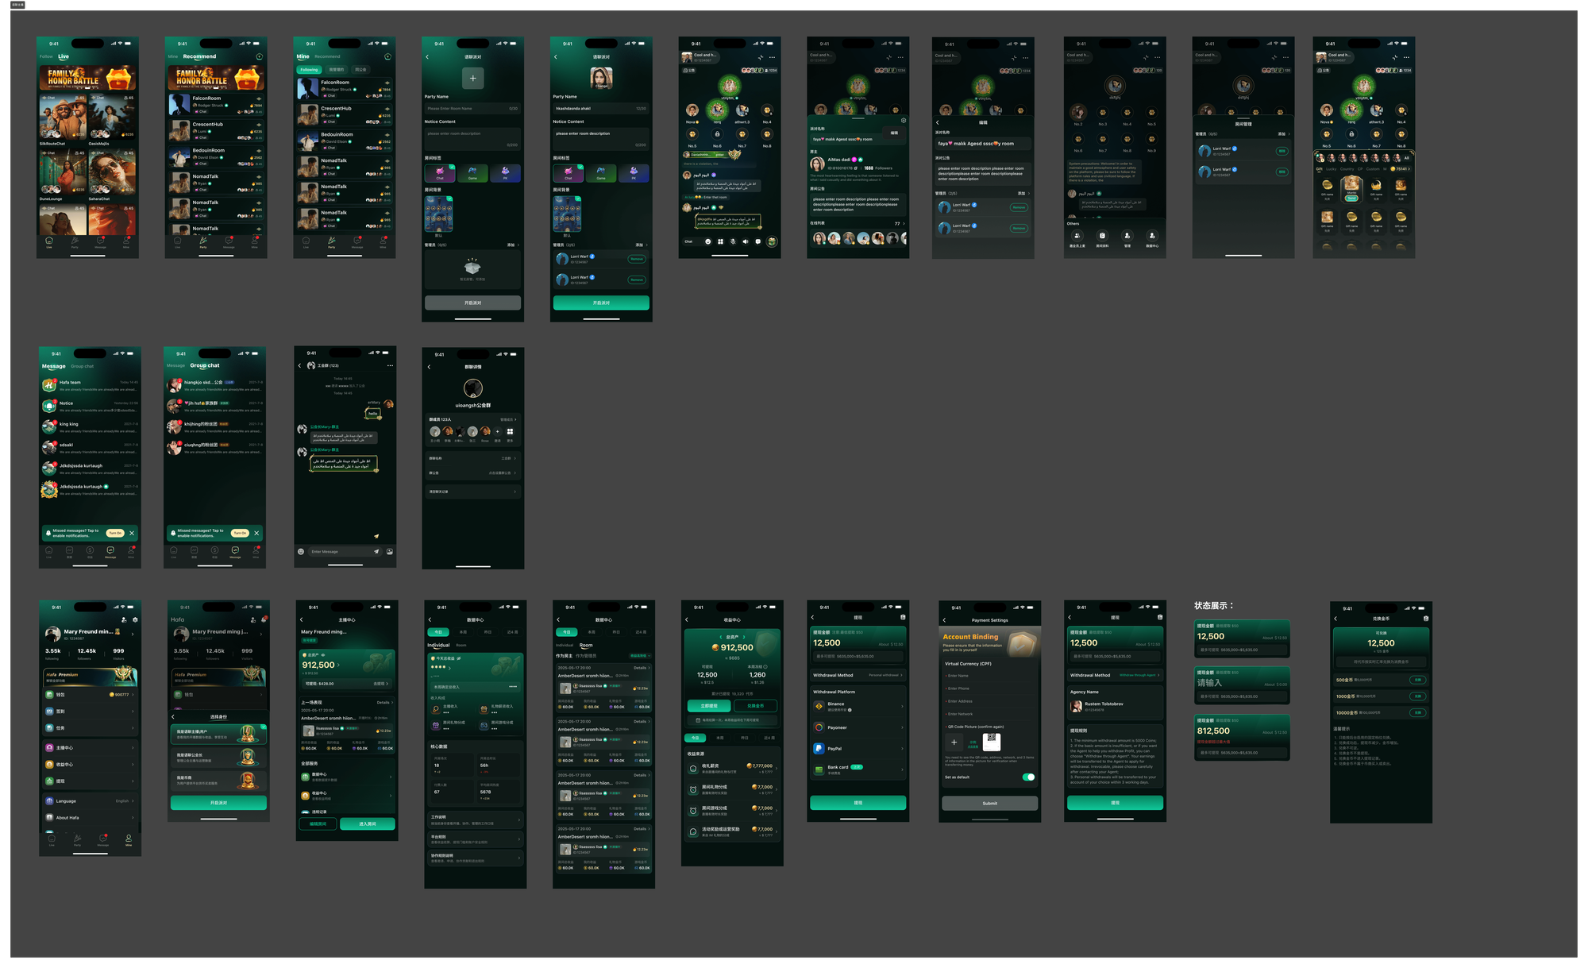Tap the 收益中心 icon in the profile menu list

pos(49,765)
